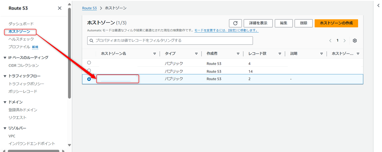Select the radio button for 14-record zone
Screen dimensions: 382x152
(89, 70)
